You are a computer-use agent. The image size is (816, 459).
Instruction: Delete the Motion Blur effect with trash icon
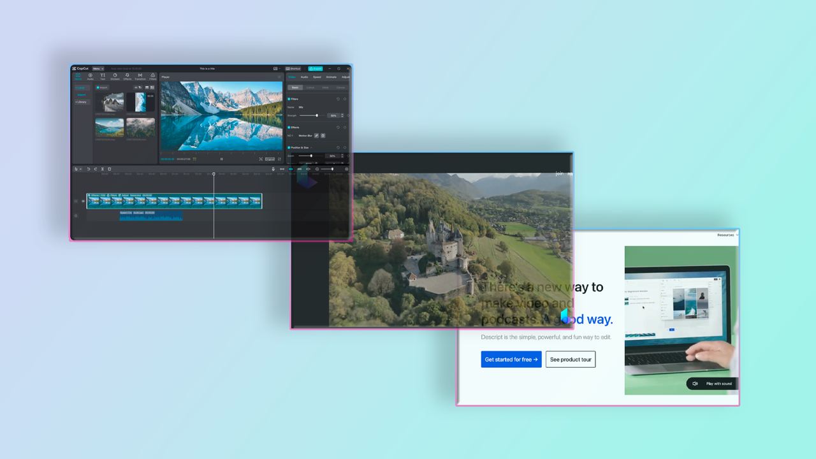323,136
